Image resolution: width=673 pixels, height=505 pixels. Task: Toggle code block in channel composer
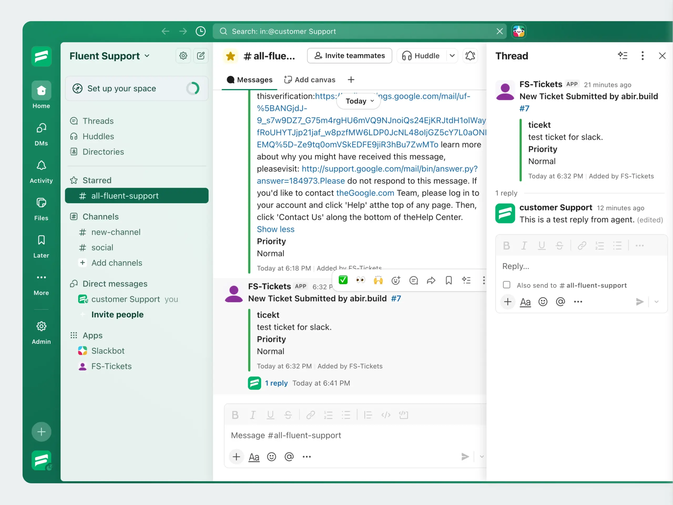coord(404,415)
